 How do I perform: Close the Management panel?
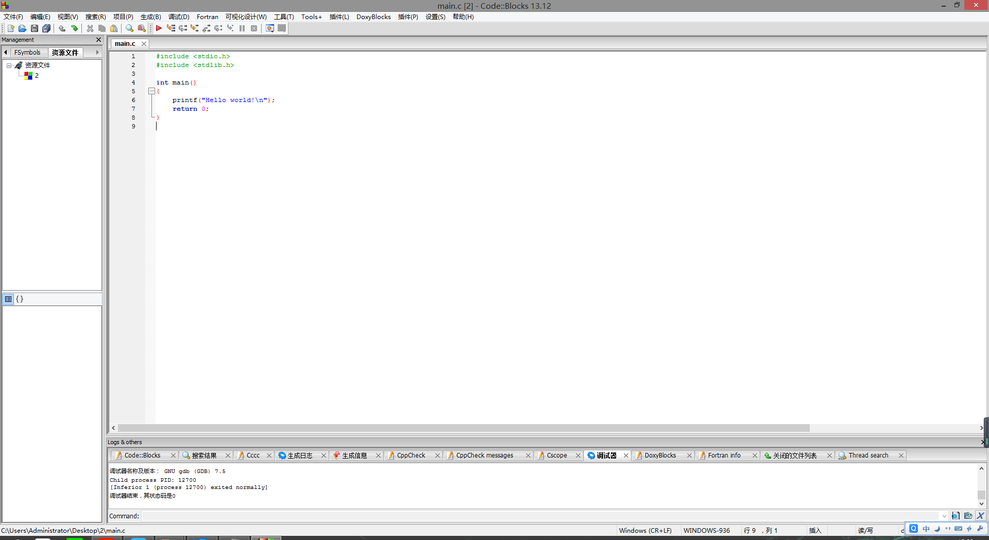tap(98, 40)
